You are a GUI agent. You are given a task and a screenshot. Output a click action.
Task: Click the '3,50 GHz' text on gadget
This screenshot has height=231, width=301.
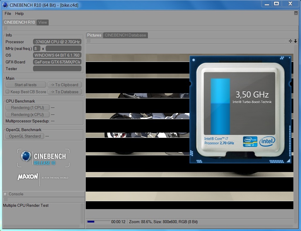(x=252, y=95)
